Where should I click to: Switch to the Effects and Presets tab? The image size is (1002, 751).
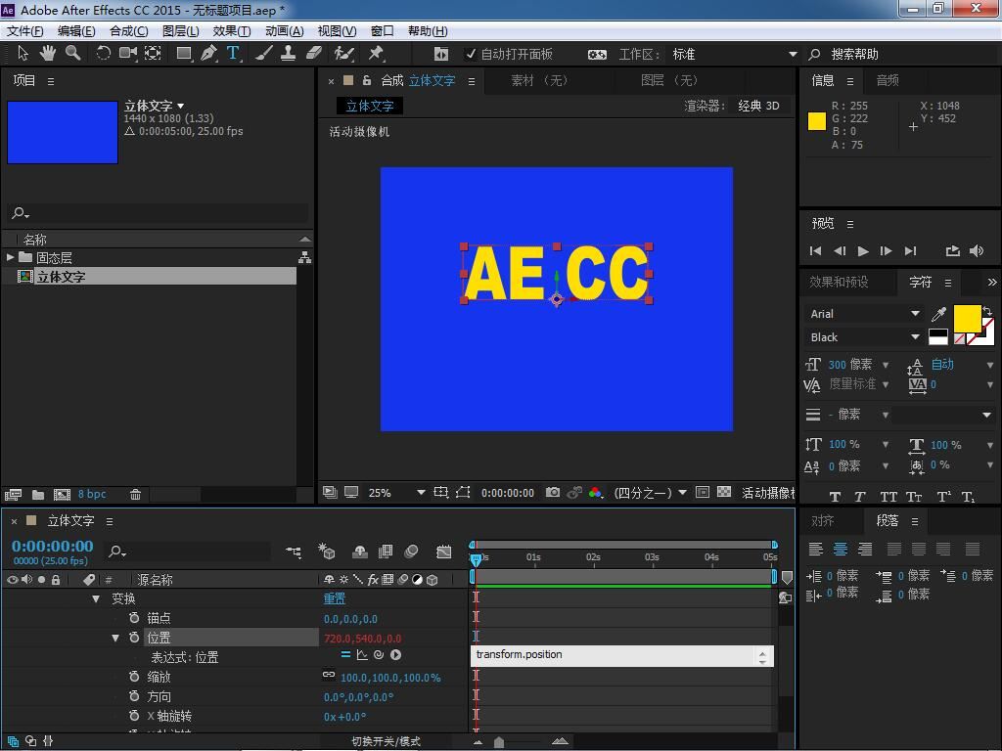pyautogui.click(x=839, y=282)
